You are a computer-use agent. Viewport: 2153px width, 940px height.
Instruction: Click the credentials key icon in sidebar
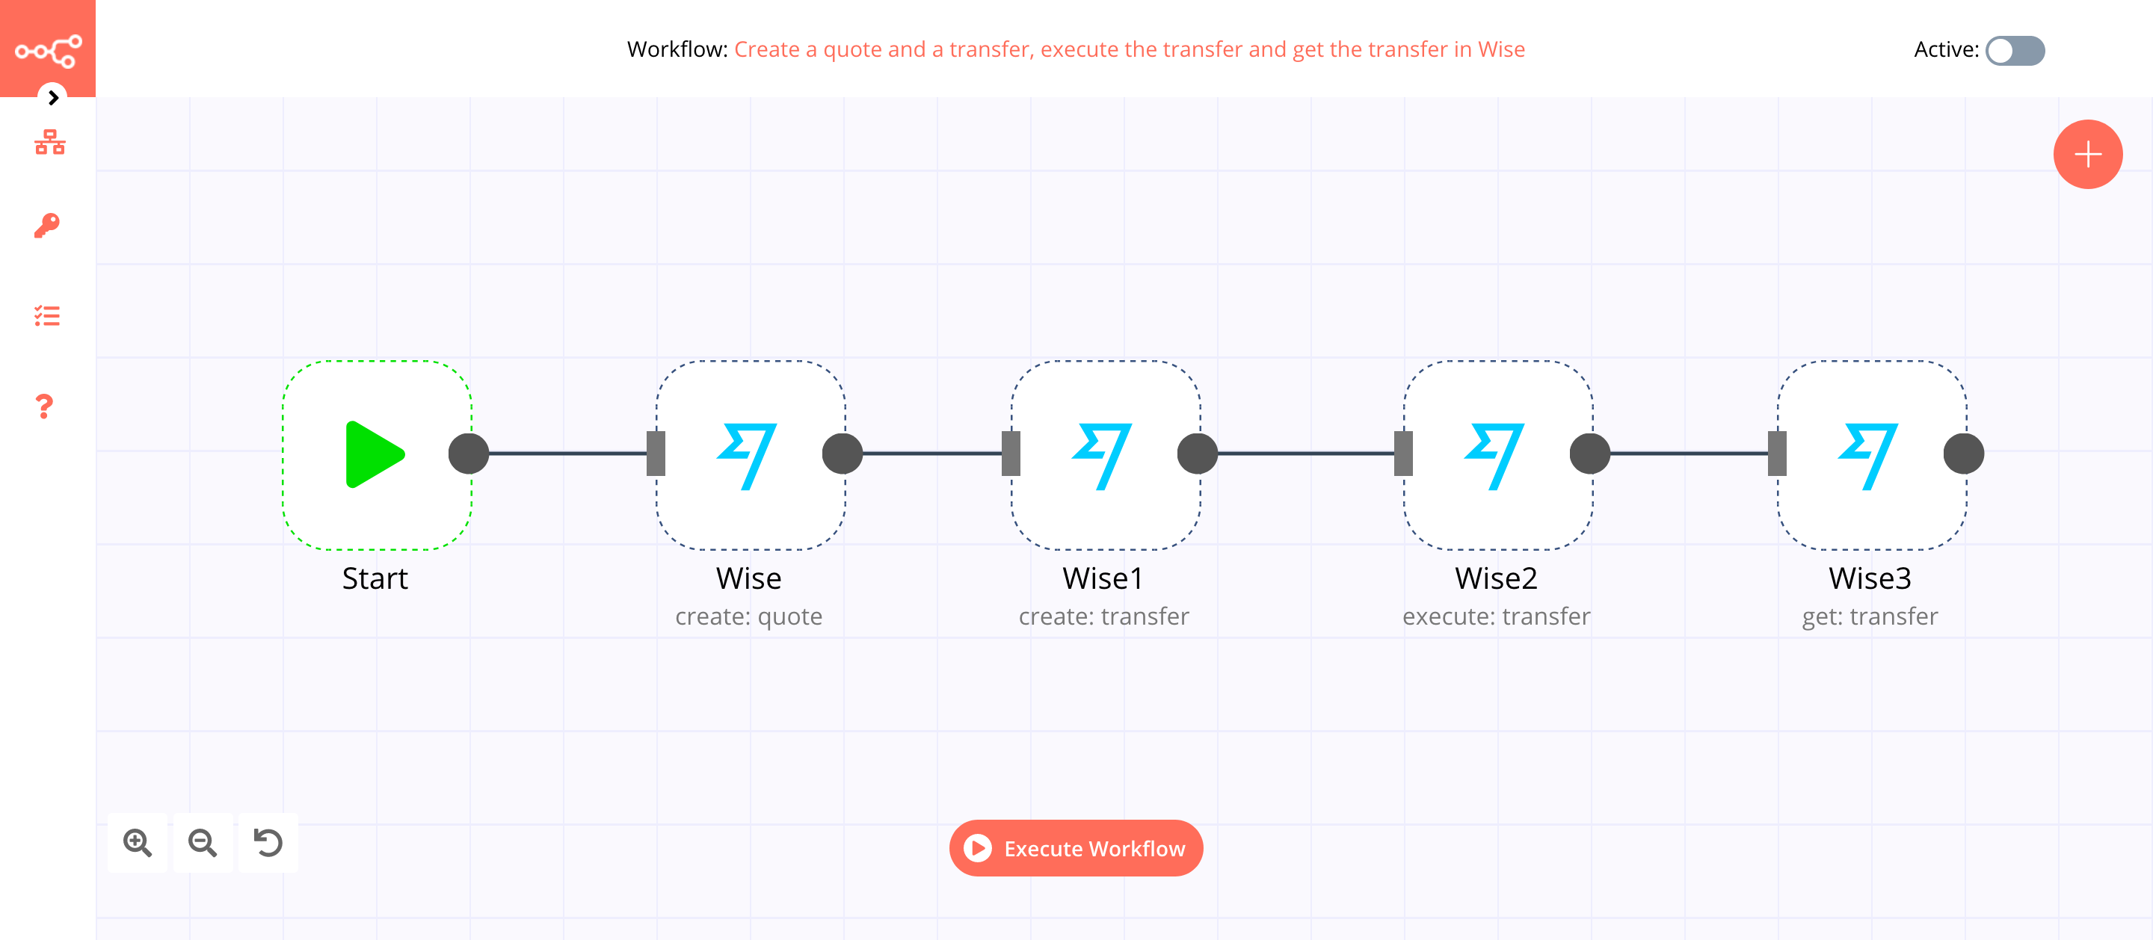[x=48, y=223]
